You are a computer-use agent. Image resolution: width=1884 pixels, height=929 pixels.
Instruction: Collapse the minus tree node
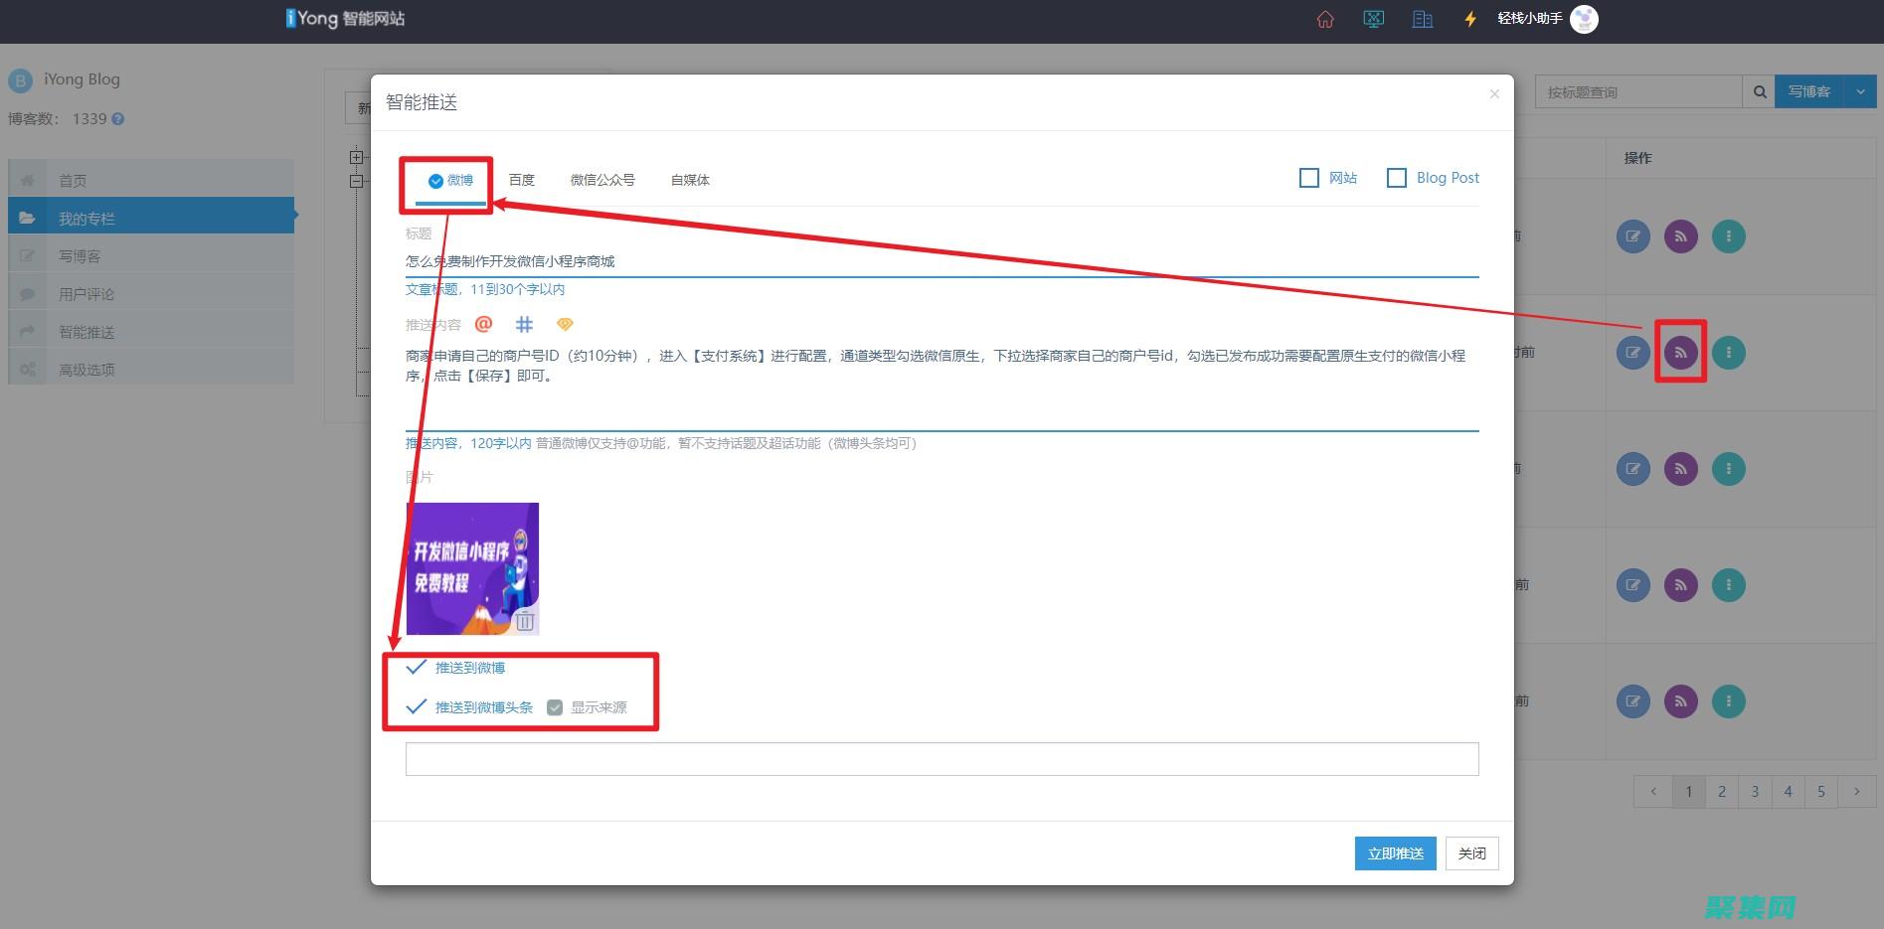tap(356, 181)
